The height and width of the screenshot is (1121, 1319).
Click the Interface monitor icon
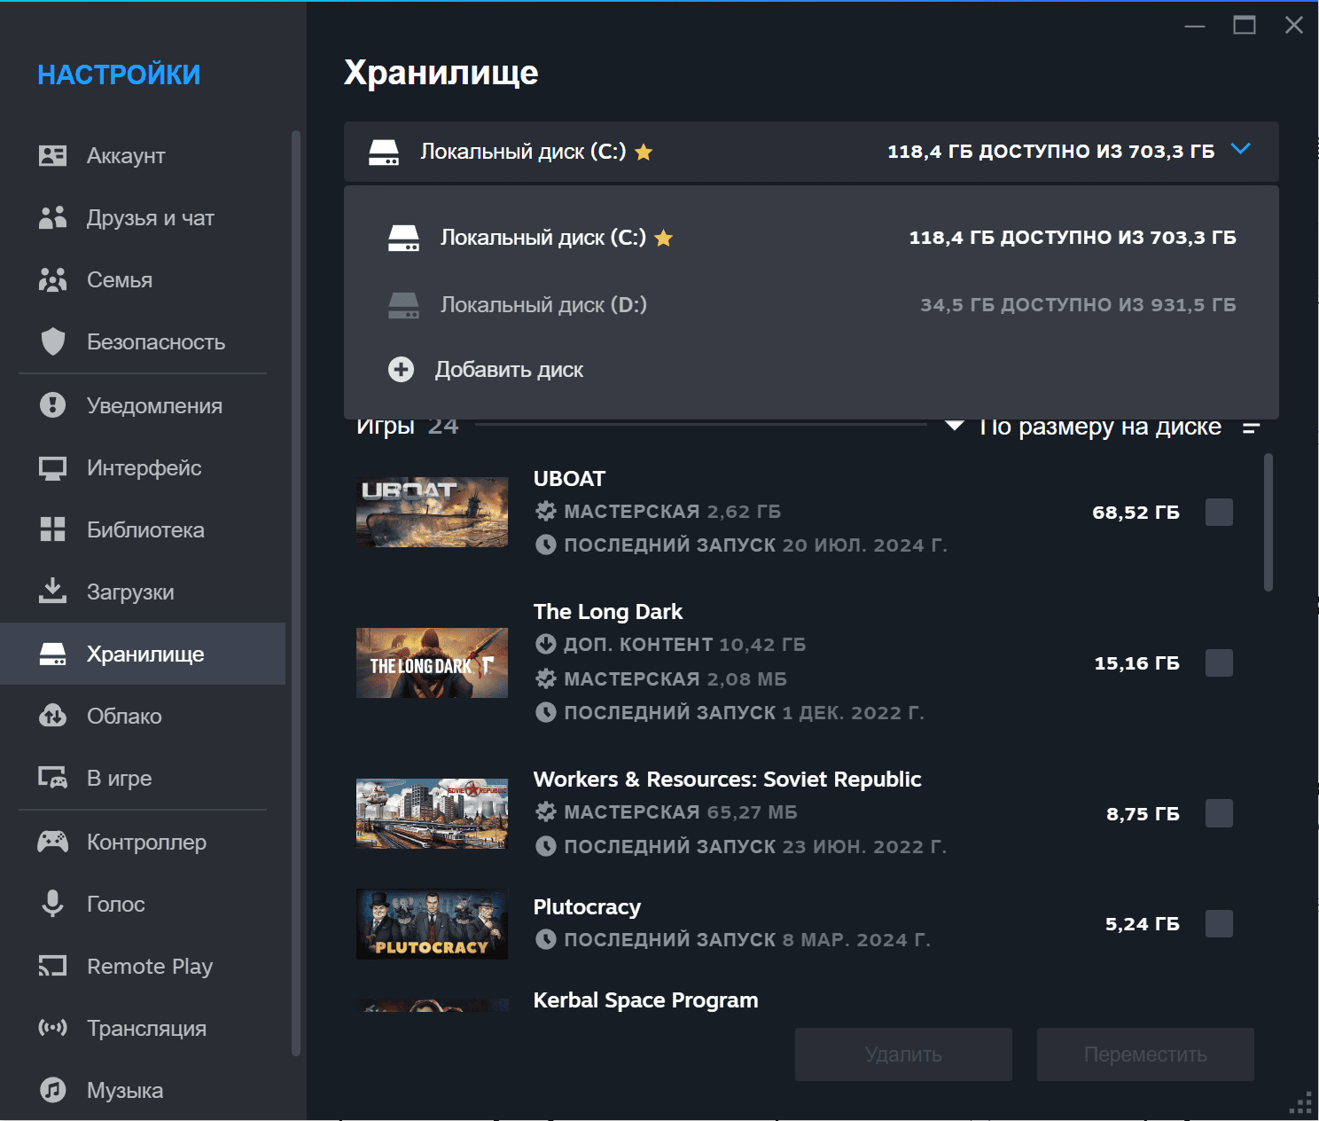tap(52, 468)
